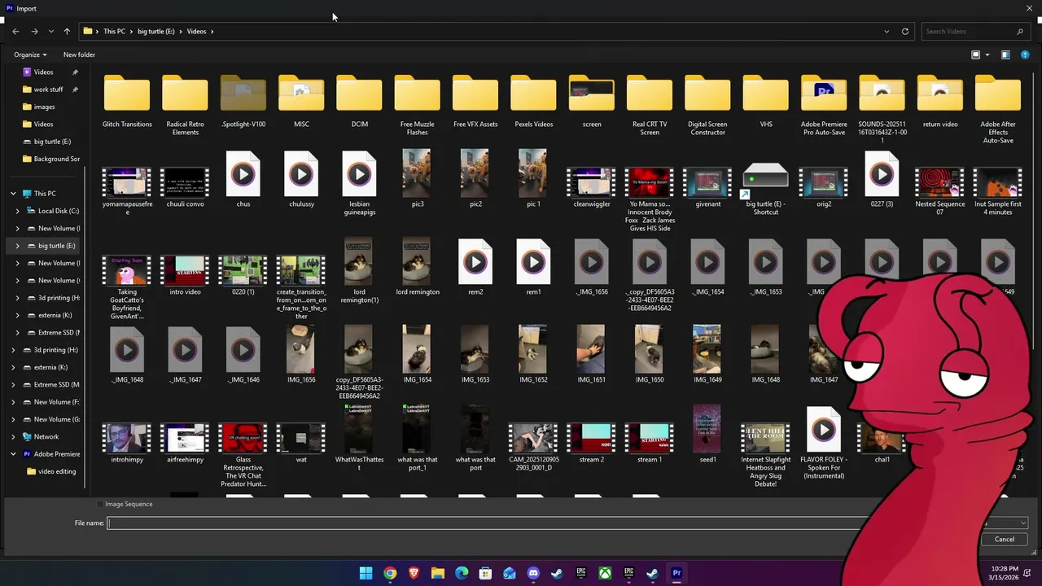Collapse the This PC tree node
Screen dimensions: 1042x586
point(13,194)
